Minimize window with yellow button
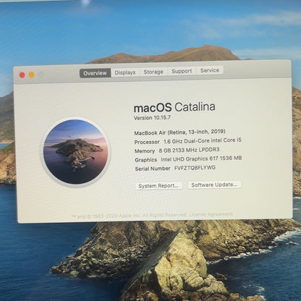 32,75
